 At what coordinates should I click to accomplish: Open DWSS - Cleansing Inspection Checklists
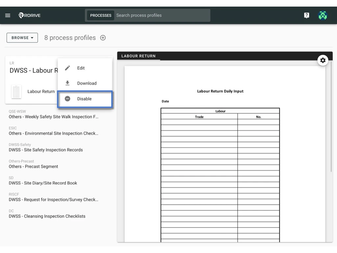(46, 216)
